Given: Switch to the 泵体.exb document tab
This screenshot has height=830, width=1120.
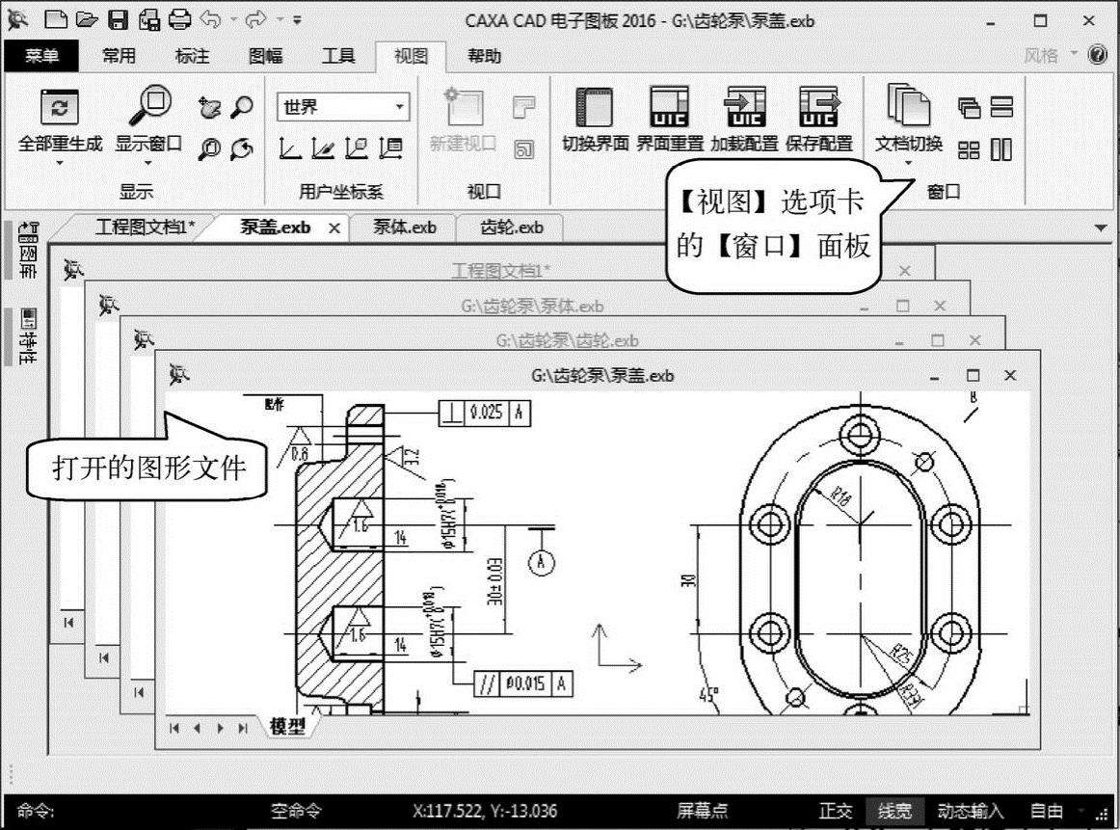Looking at the screenshot, I should [404, 228].
